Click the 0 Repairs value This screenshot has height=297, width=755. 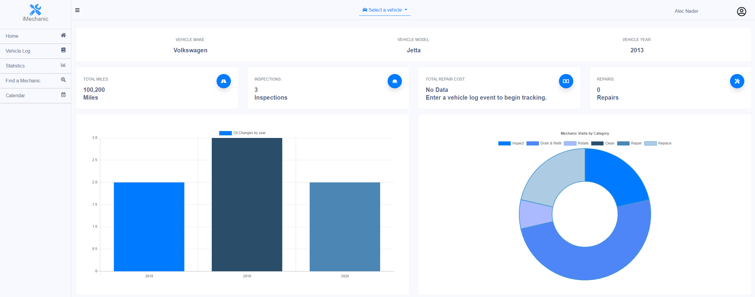click(607, 94)
